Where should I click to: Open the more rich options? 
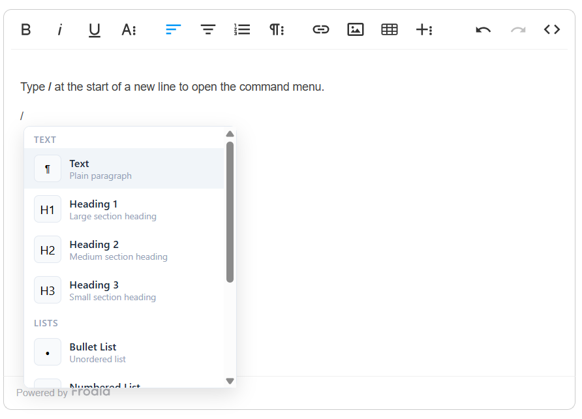tap(424, 29)
